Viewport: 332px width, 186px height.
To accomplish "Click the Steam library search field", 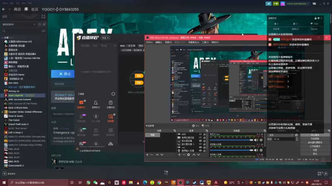I will 21,31.
